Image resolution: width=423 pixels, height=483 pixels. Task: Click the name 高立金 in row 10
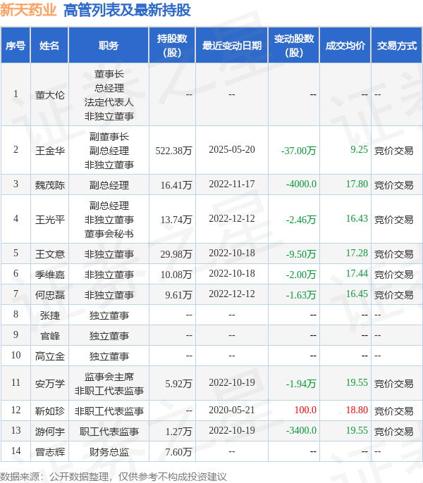[49, 356]
